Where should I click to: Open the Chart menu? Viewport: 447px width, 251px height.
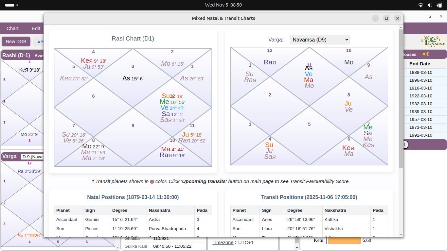12,28
